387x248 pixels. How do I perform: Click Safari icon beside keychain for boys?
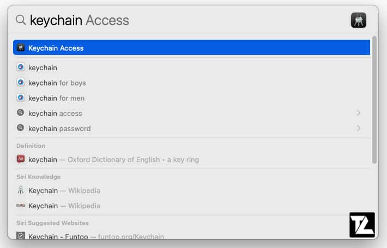pyautogui.click(x=21, y=82)
